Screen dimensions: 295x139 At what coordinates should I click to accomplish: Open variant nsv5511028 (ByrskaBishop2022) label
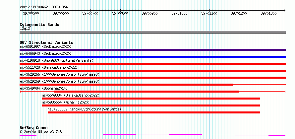48,67
